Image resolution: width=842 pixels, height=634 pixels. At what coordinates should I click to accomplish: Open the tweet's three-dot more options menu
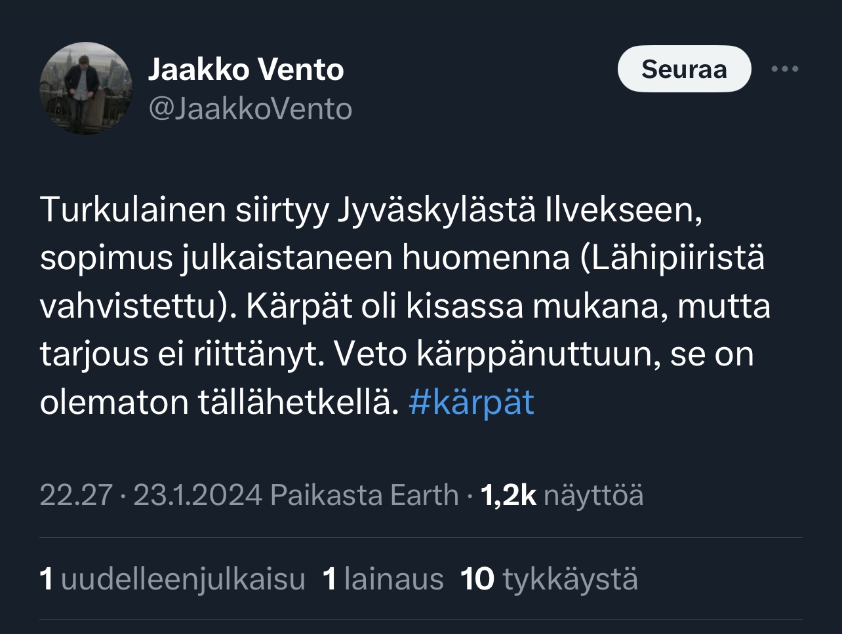[784, 69]
